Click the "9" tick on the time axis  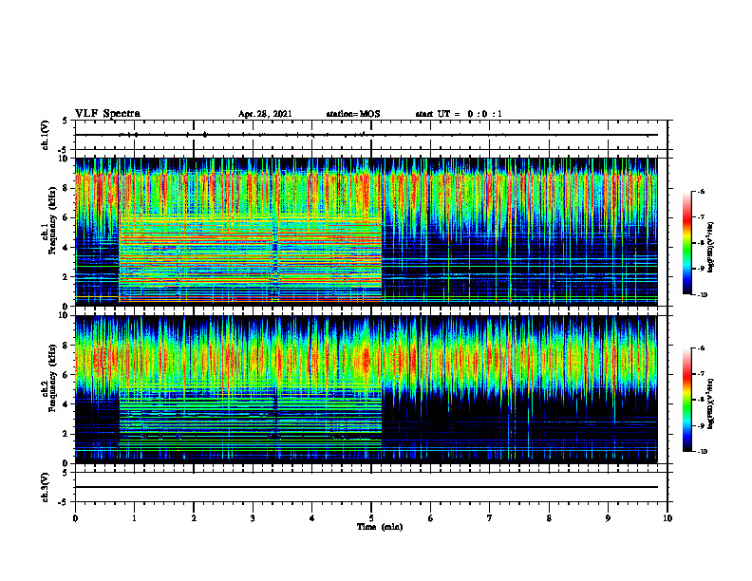tap(608, 518)
